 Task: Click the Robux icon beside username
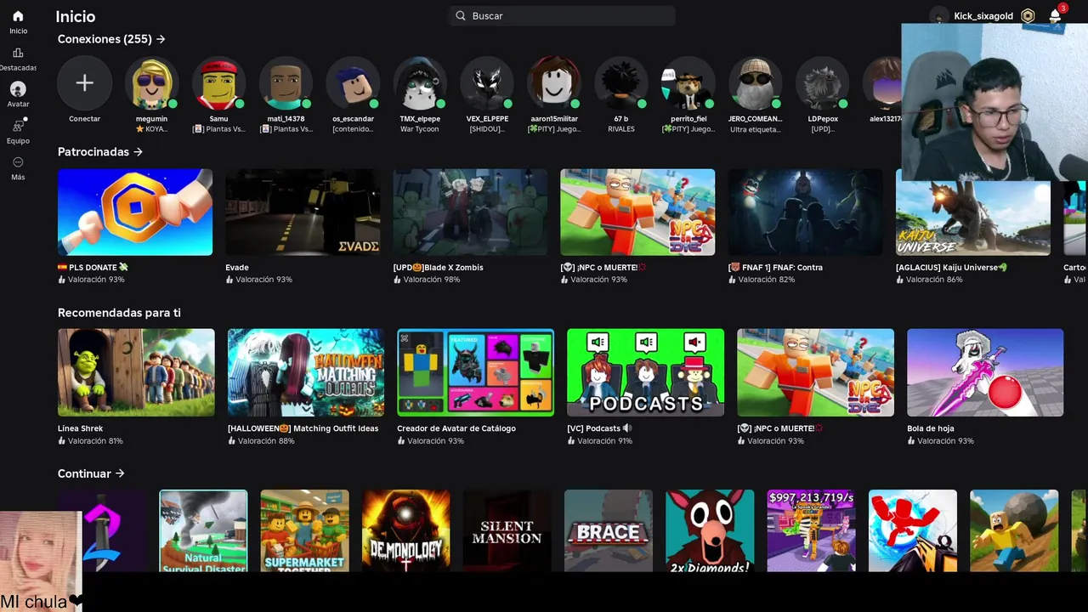pyautogui.click(x=1028, y=16)
